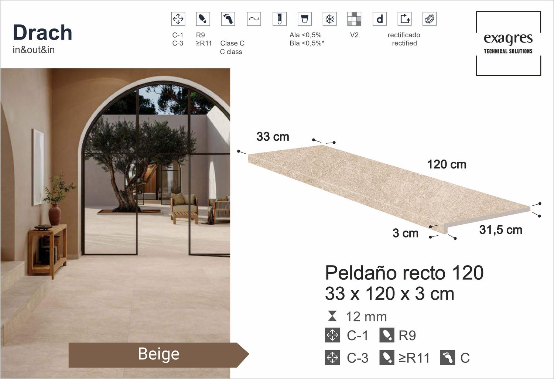
Task: Click the 33 x 120 x 3 cm size text
Action: coord(390,294)
